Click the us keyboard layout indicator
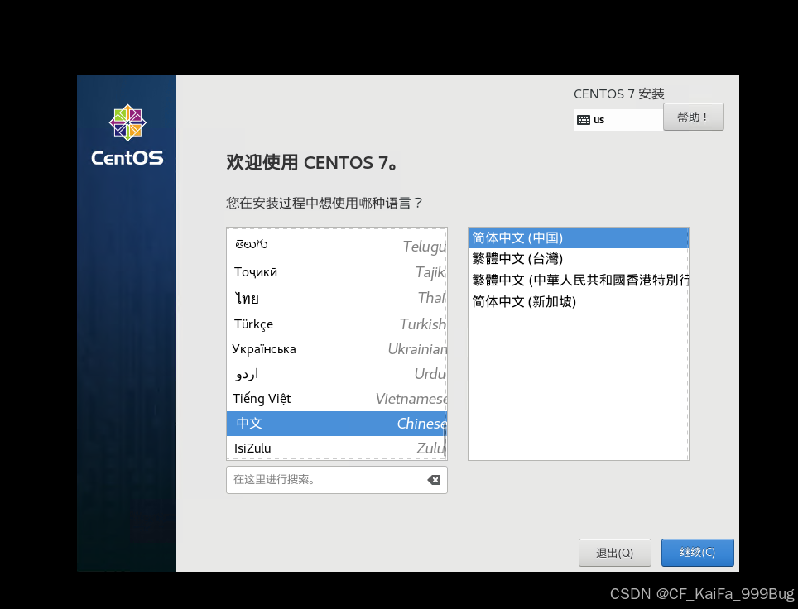The height and width of the screenshot is (609, 798). [x=618, y=120]
